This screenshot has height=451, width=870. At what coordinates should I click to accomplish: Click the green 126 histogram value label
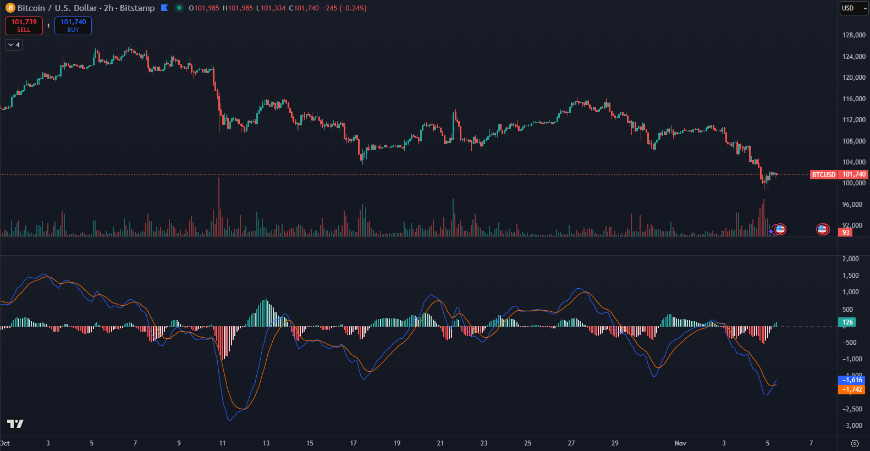[x=847, y=322]
